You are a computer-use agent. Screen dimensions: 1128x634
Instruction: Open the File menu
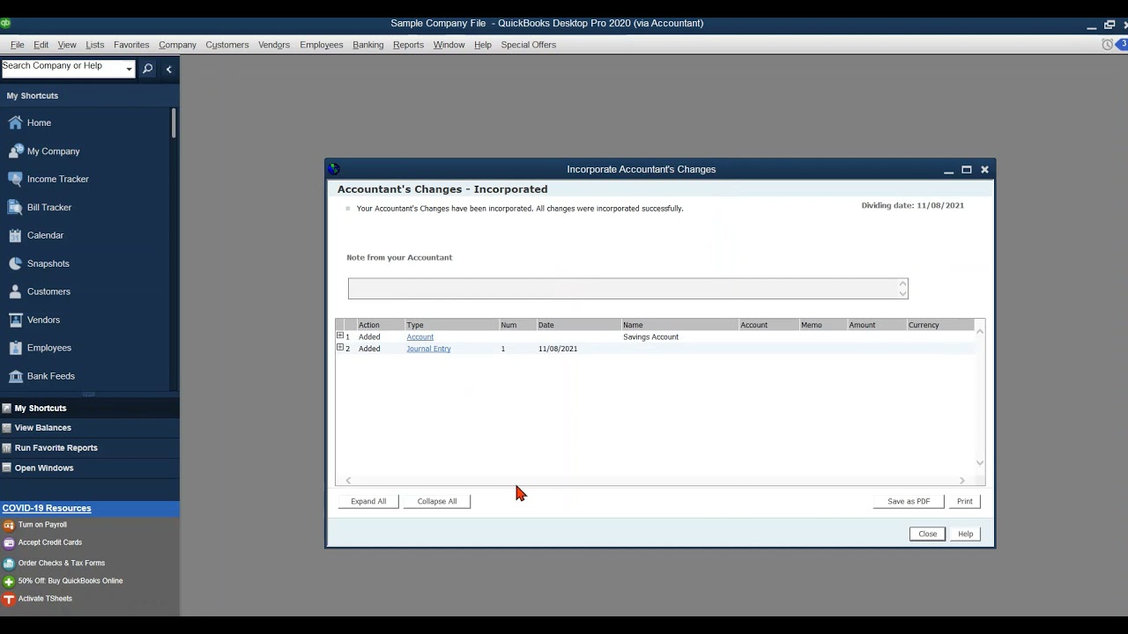point(18,45)
